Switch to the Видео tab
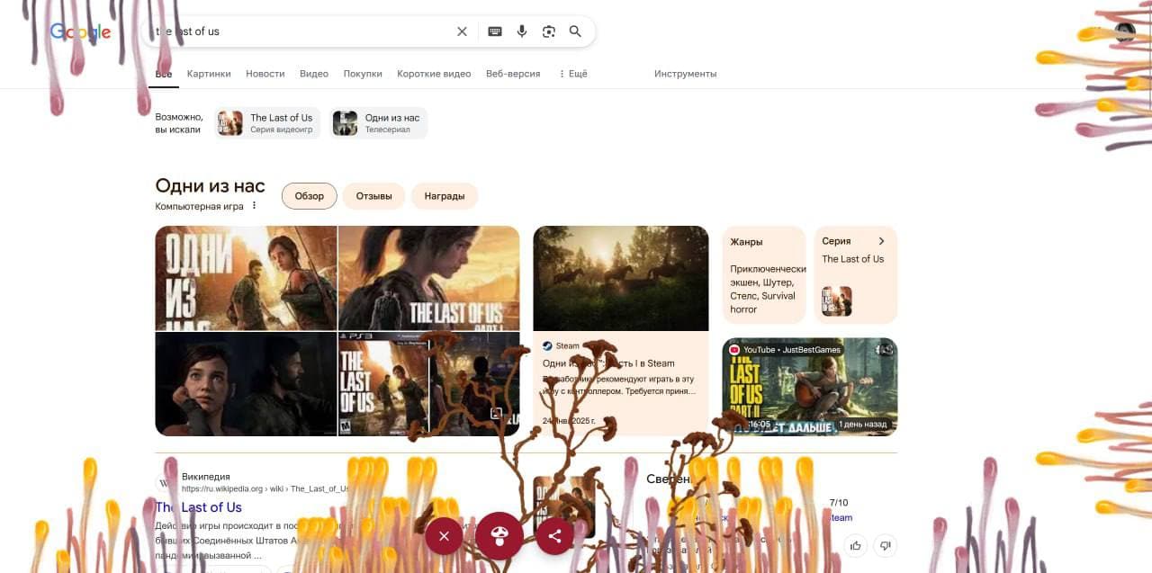This screenshot has height=573, width=1152. coord(314,74)
